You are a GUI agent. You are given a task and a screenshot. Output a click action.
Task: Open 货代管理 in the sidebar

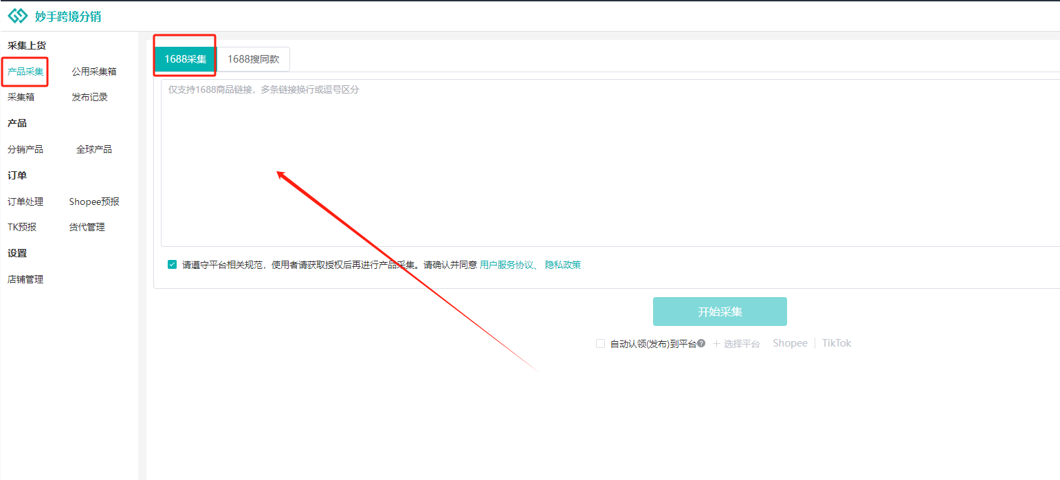(x=87, y=227)
